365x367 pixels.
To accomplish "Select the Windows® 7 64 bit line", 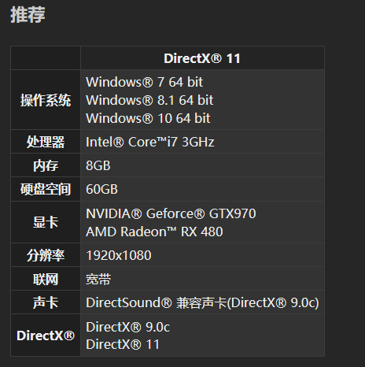I will click(144, 82).
